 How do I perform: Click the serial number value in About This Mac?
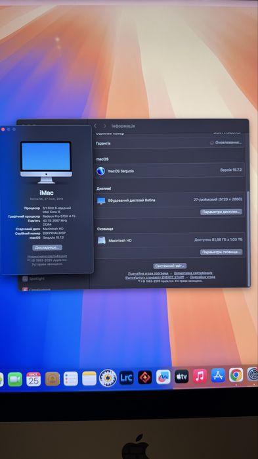tap(54, 233)
